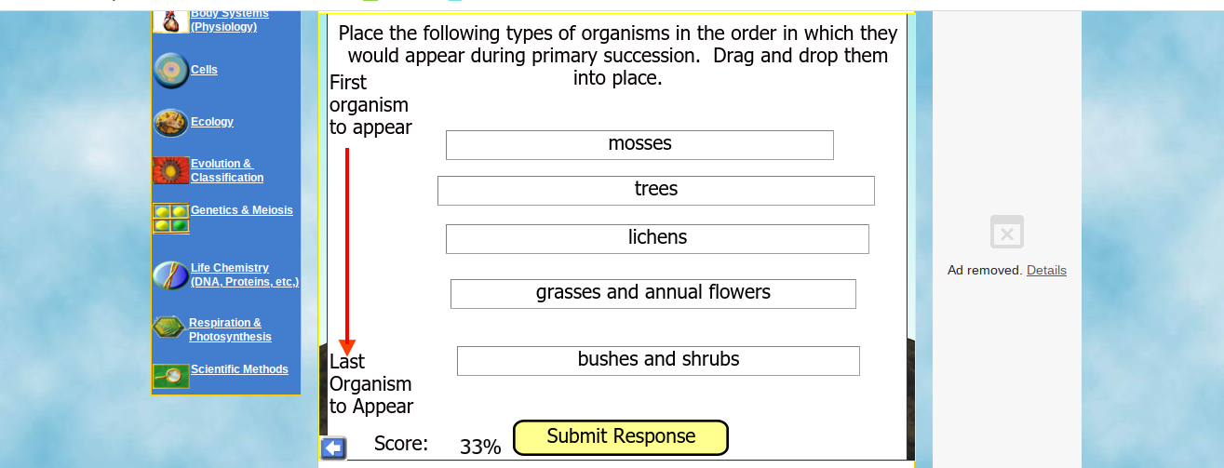This screenshot has width=1224, height=468.
Task: Click the Ecology topic icon
Action: click(171, 123)
